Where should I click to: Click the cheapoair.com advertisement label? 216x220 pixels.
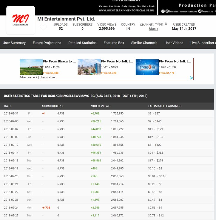[48, 78]
